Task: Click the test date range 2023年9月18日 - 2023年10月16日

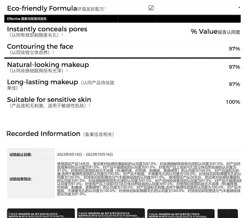Action: 85,154
